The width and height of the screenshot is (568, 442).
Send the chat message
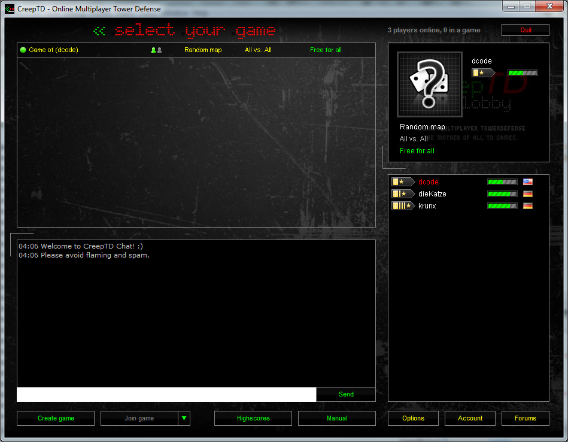click(346, 394)
